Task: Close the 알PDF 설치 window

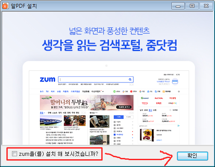Action: tap(206, 6)
